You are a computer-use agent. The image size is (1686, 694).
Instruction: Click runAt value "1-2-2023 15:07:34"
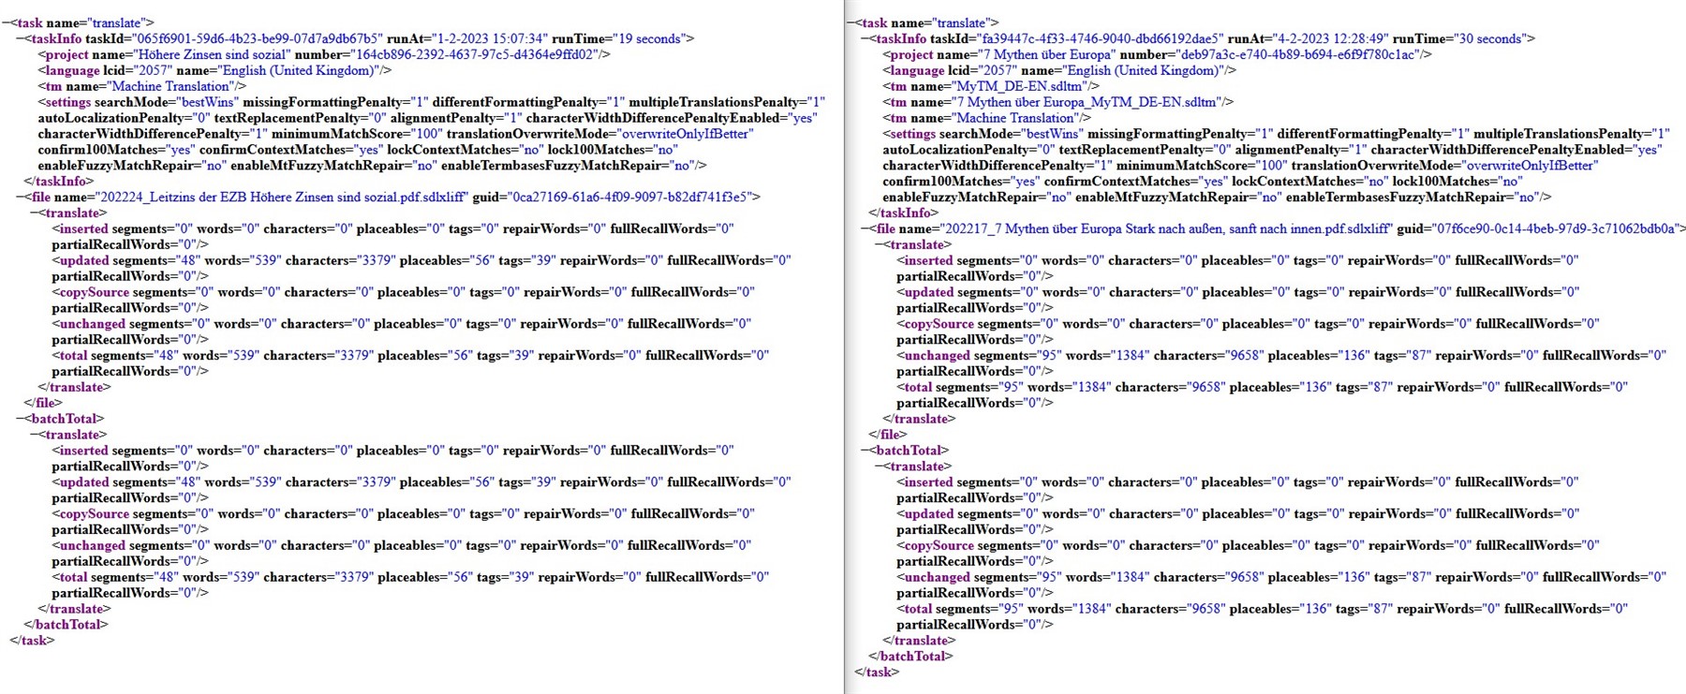point(490,38)
